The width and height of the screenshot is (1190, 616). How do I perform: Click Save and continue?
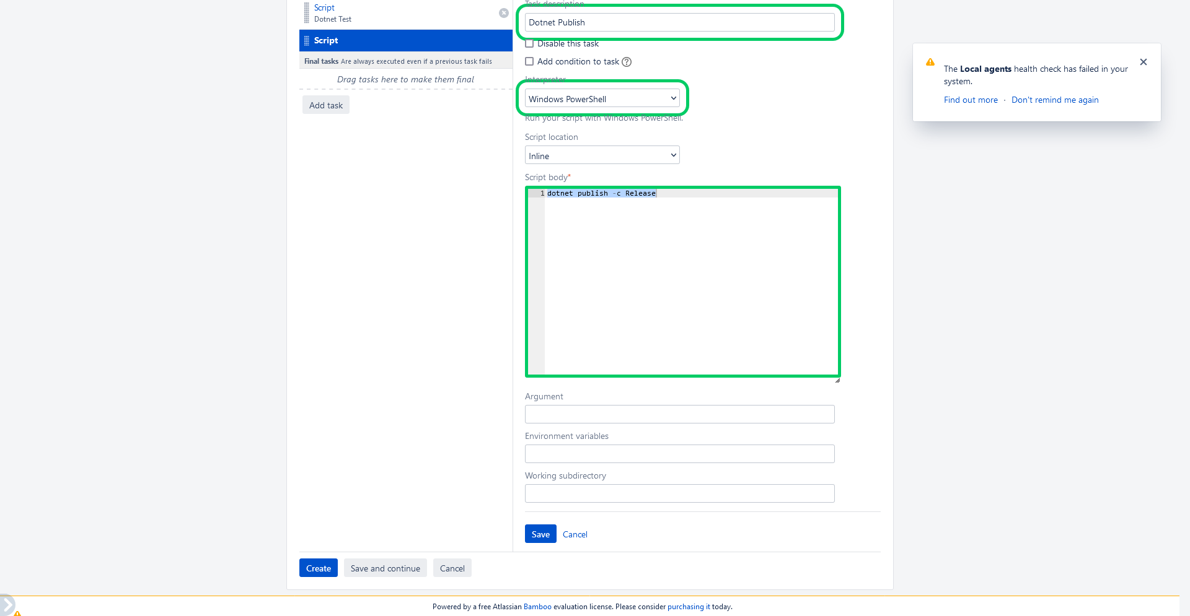coord(386,568)
